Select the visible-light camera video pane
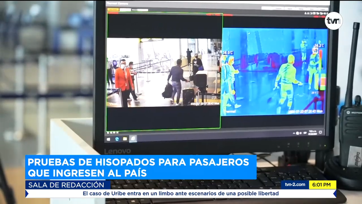 point(164,73)
